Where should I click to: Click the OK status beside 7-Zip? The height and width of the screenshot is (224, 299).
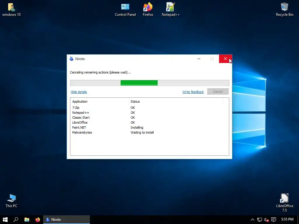133,108
